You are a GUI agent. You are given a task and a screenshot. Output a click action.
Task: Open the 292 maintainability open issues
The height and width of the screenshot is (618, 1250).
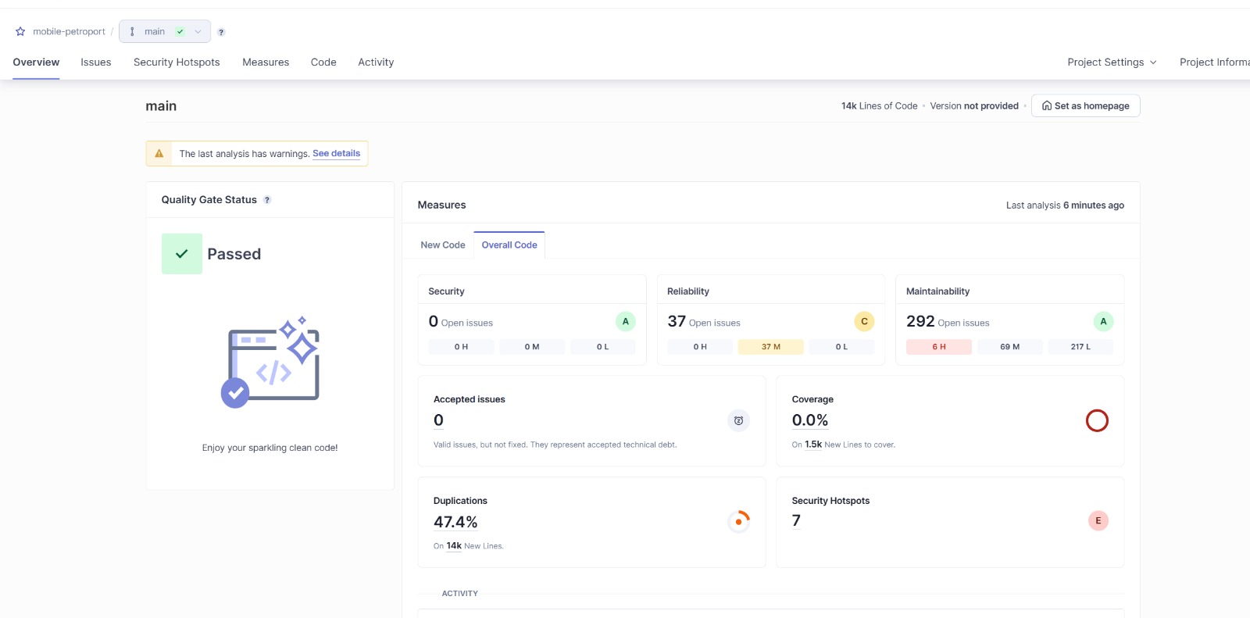coord(920,322)
